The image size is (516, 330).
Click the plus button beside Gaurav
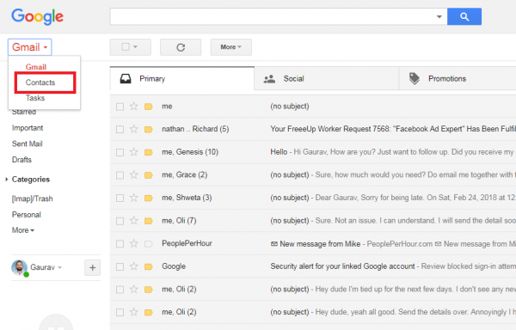tap(93, 267)
